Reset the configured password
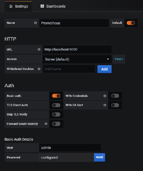 tap(100, 157)
